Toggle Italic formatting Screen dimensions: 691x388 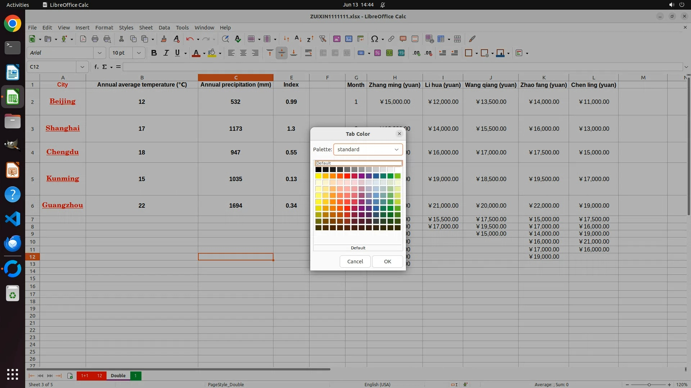click(166, 53)
